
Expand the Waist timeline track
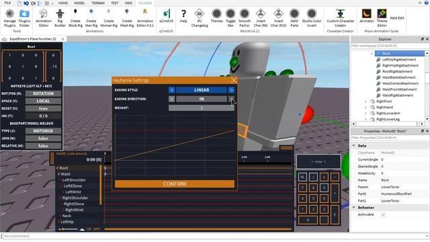tap(58, 174)
